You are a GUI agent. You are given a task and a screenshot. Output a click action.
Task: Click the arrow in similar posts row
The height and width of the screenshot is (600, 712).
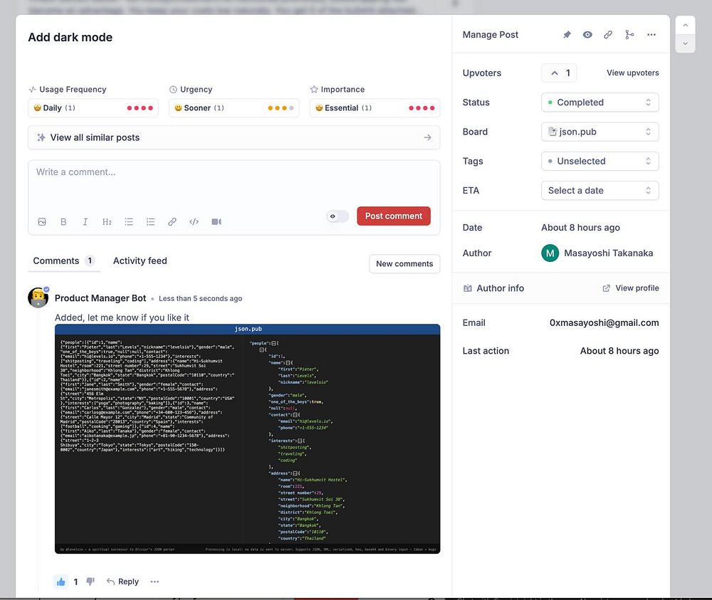point(427,137)
